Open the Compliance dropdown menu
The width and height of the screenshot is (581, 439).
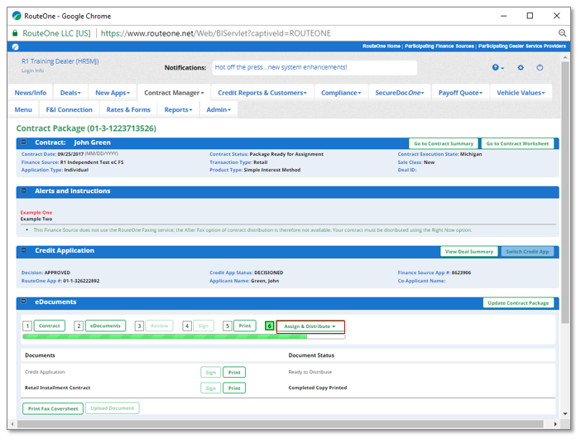pyautogui.click(x=341, y=93)
